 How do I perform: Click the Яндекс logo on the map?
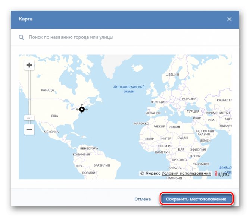(223, 174)
